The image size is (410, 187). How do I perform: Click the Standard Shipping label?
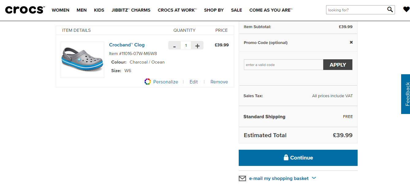(x=264, y=117)
